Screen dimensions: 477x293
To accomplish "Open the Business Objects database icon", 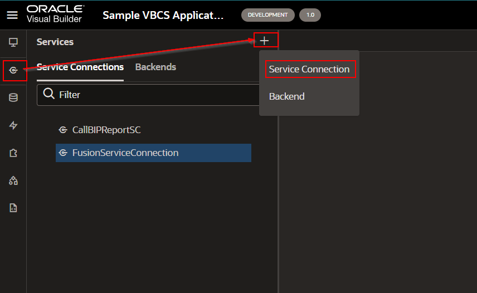I will [13, 97].
